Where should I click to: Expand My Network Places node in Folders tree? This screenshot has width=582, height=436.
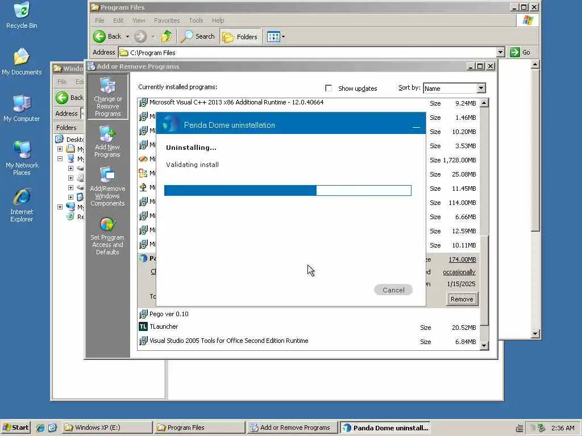coord(60,207)
